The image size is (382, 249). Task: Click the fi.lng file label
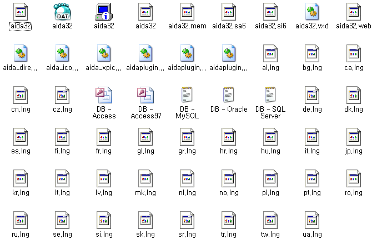click(62, 151)
